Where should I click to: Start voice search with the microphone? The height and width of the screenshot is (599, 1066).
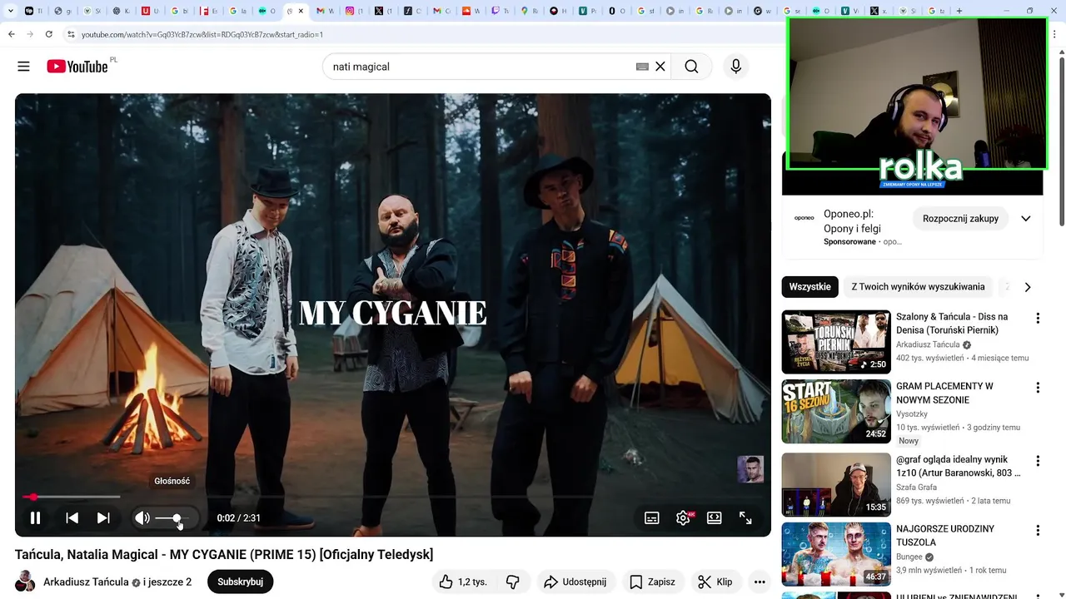coord(735,67)
